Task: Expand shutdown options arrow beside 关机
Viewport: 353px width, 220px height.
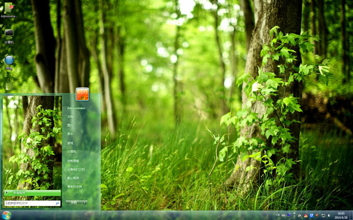Action: (x=85, y=202)
